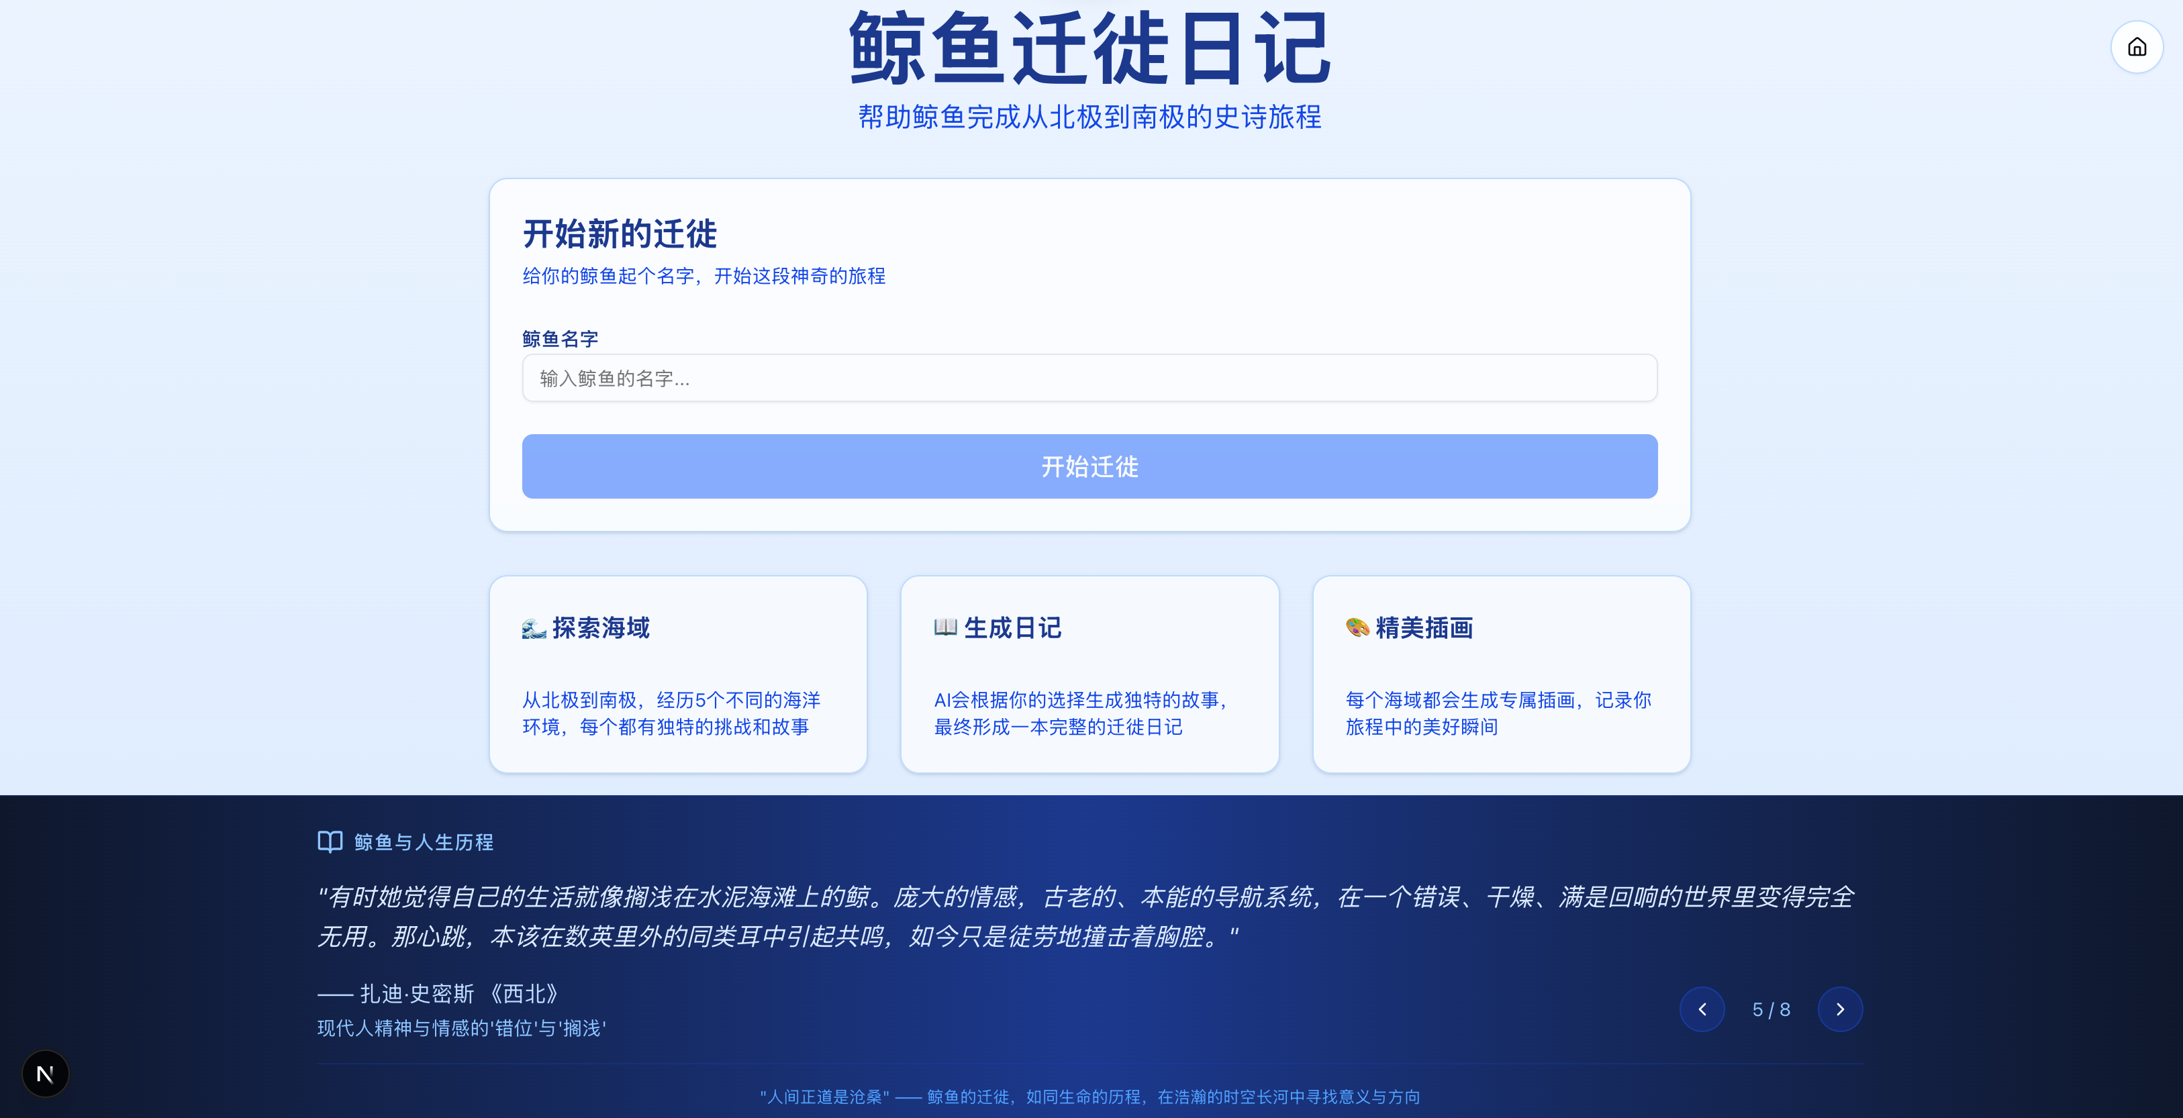2183x1118 pixels.
Task: Click the open book icon beside 鲸鱼与人生历程
Action: coord(330,841)
